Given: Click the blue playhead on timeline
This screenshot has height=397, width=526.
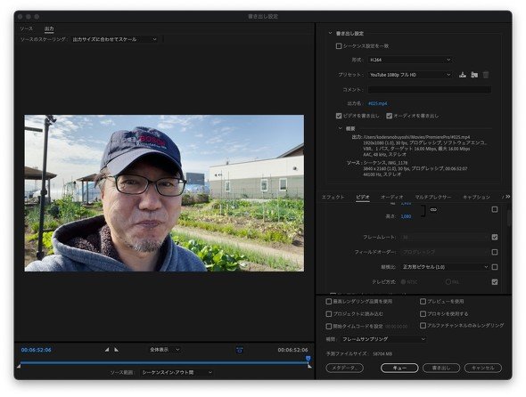Looking at the screenshot, I should coord(308,359).
